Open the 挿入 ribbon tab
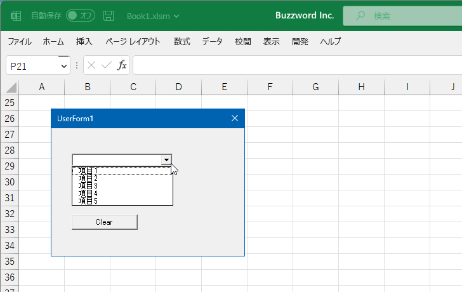Image resolution: width=462 pixels, height=292 pixels. tap(84, 41)
